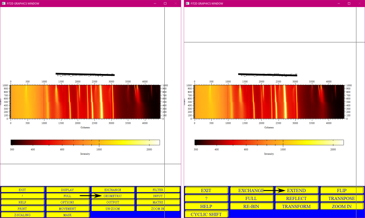Click the INPUT button
Screen dimensions: 365x218
(x=158, y=196)
